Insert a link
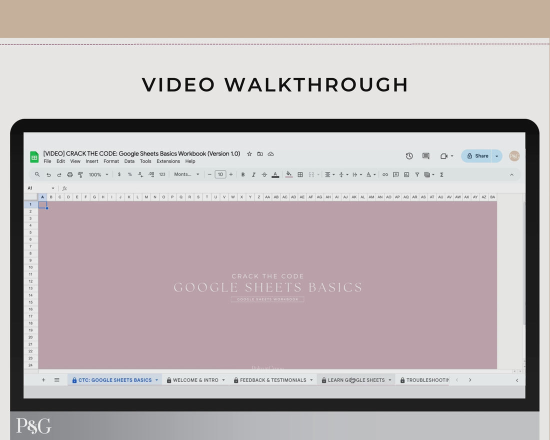The image size is (550, 440). pos(385,174)
